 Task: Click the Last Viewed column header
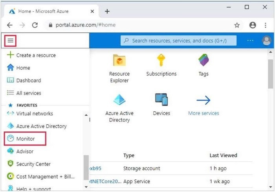pyautogui.click(x=223, y=155)
